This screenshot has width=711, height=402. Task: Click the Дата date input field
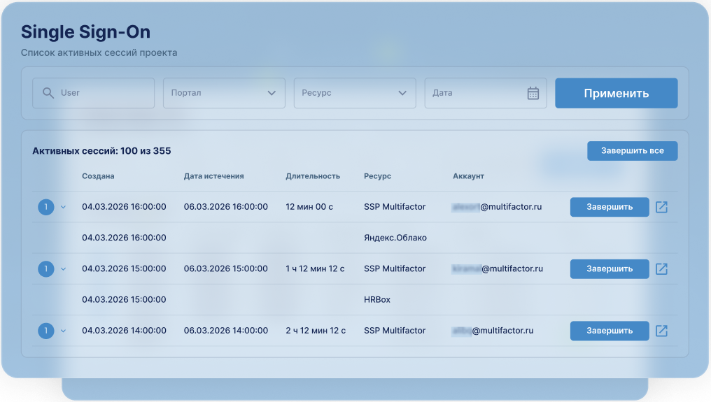click(x=476, y=93)
